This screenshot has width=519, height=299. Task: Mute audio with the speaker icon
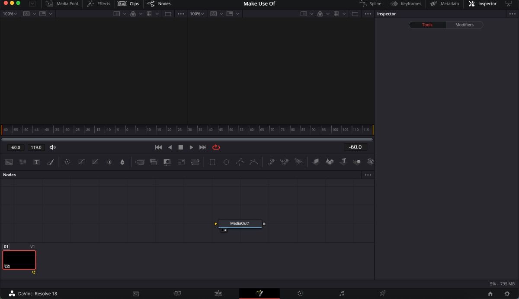[52, 147]
